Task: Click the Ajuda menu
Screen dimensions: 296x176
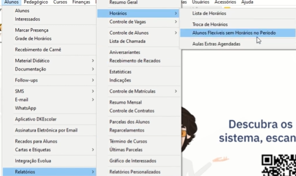Action: (x=247, y=2)
